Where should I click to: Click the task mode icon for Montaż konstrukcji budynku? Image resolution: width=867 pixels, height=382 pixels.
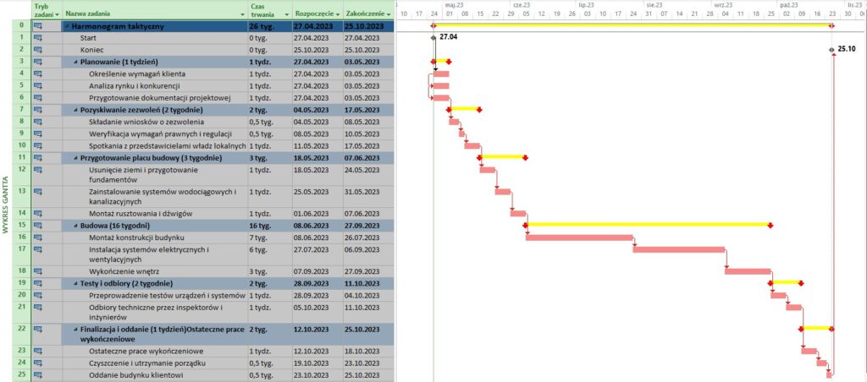pyautogui.click(x=38, y=237)
